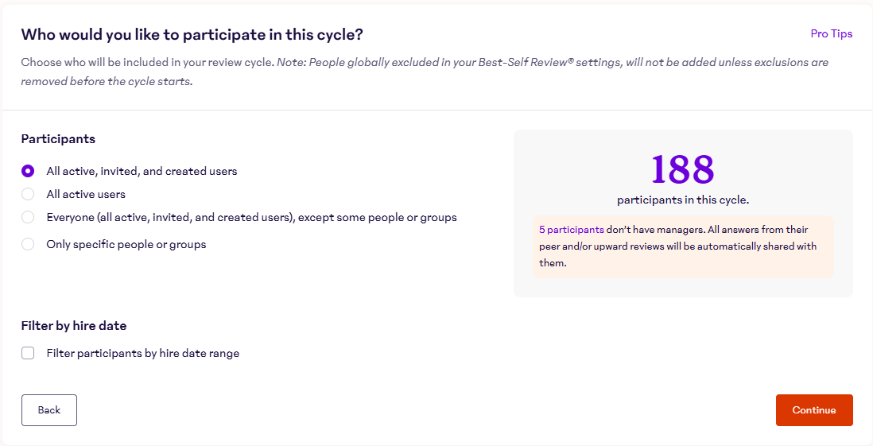Click the 'Who would you like to participate' title
The image size is (873, 446).
[192, 34]
